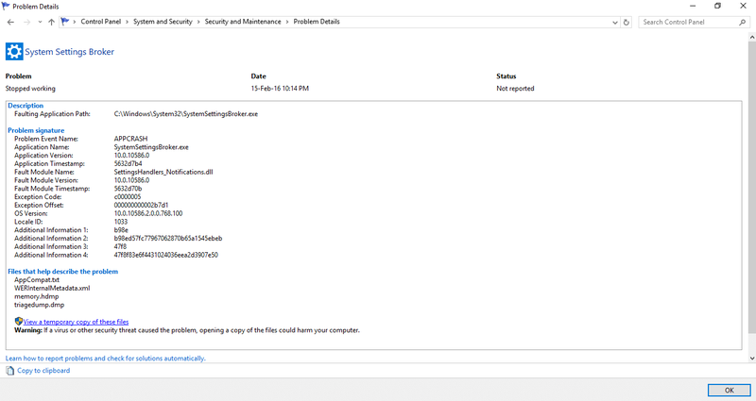Click the scrollbar down arrow
The width and height of the screenshot is (756, 401).
coord(751,359)
